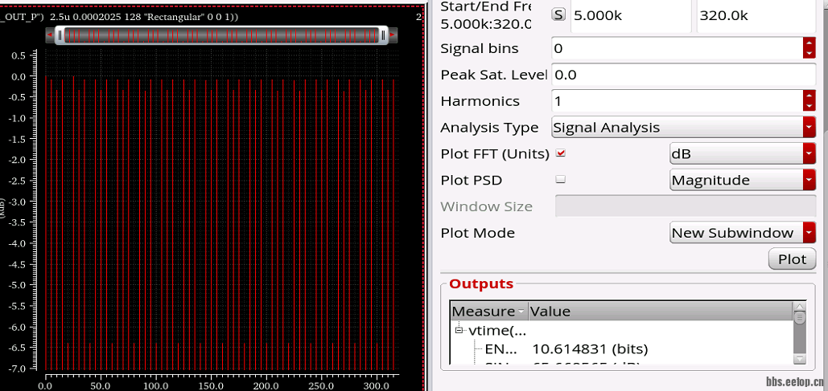Click the 0.0 y-axis label
The height and width of the screenshot is (391, 828).
click(19, 76)
